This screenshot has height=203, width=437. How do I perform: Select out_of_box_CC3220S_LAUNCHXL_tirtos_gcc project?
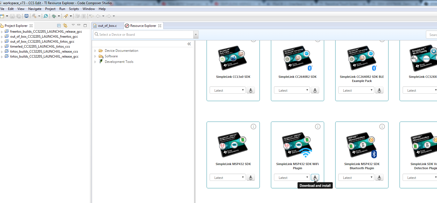pyautogui.click(x=42, y=42)
